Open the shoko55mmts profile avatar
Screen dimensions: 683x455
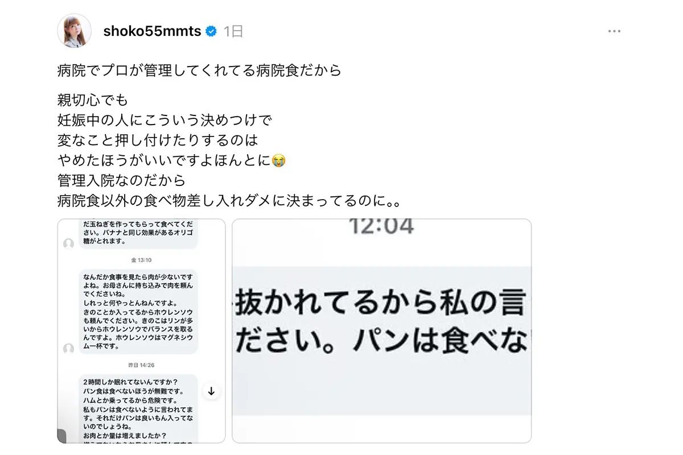point(75,31)
